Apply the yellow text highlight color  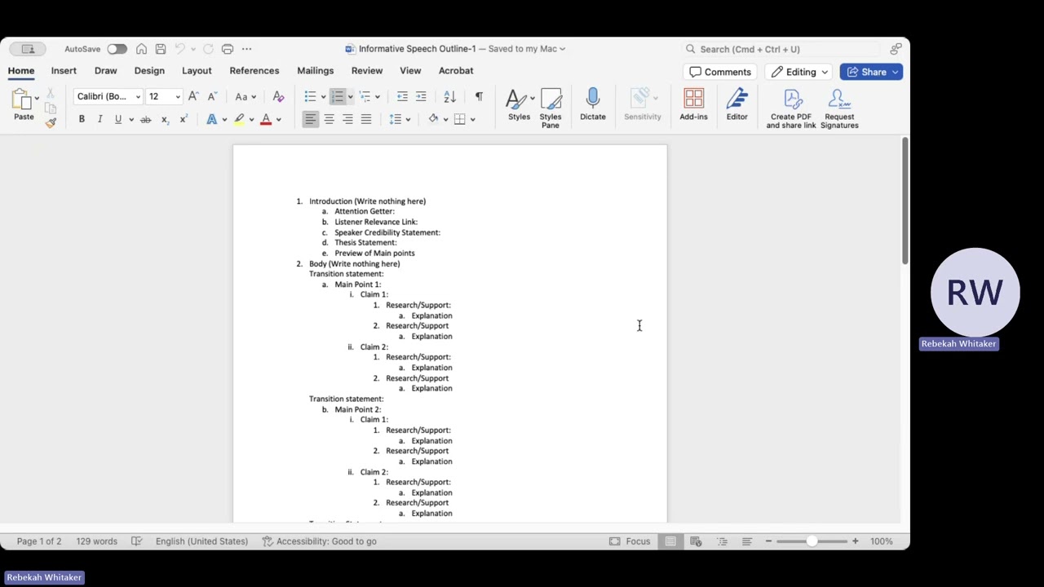click(x=239, y=119)
